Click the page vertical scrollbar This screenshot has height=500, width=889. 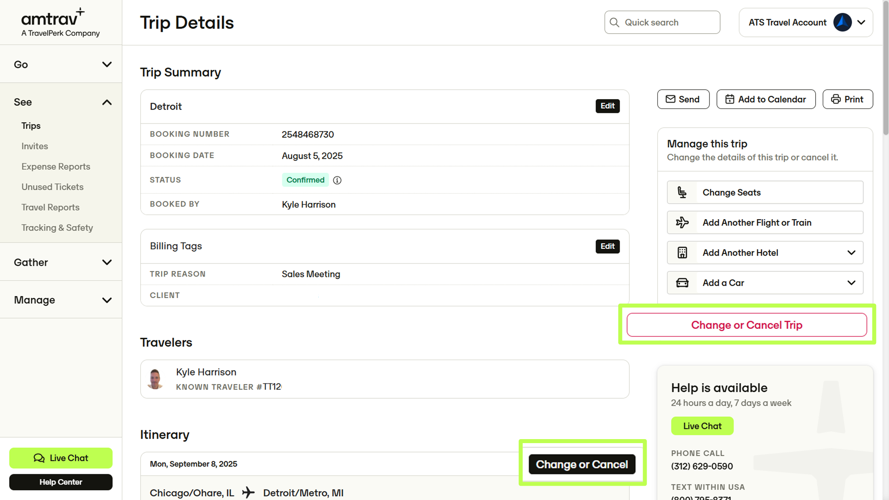[x=885, y=69]
